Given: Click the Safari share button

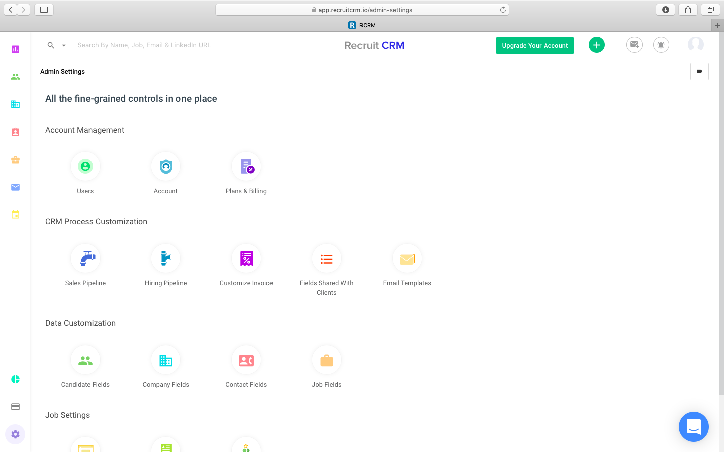Looking at the screenshot, I should click(688, 10).
